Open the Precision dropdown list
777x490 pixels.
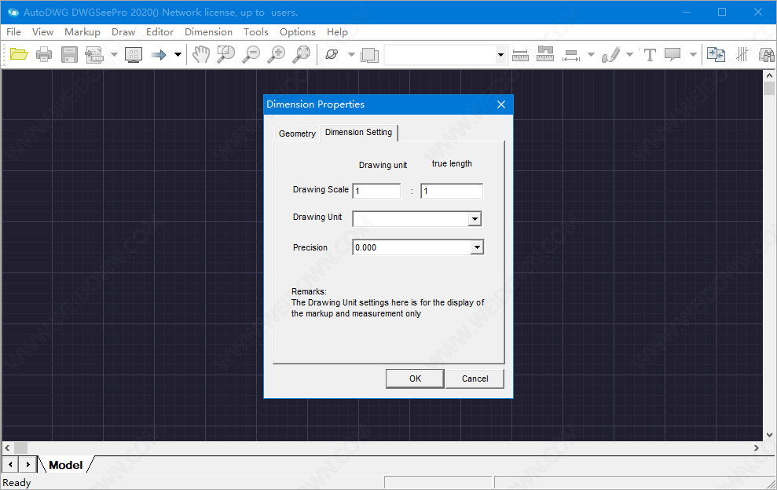point(477,247)
